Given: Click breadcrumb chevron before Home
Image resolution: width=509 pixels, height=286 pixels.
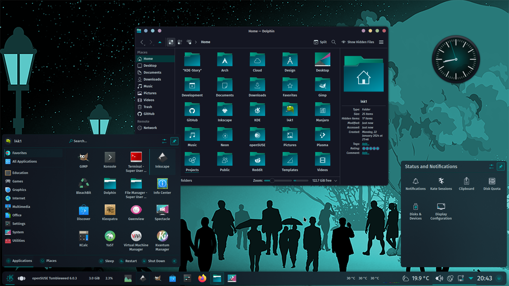Looking at the screenshot, I should click(x=196, y=42).
